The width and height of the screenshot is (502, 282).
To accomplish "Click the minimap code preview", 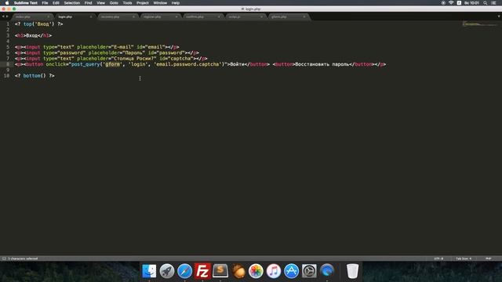I will tap(479, 24).
